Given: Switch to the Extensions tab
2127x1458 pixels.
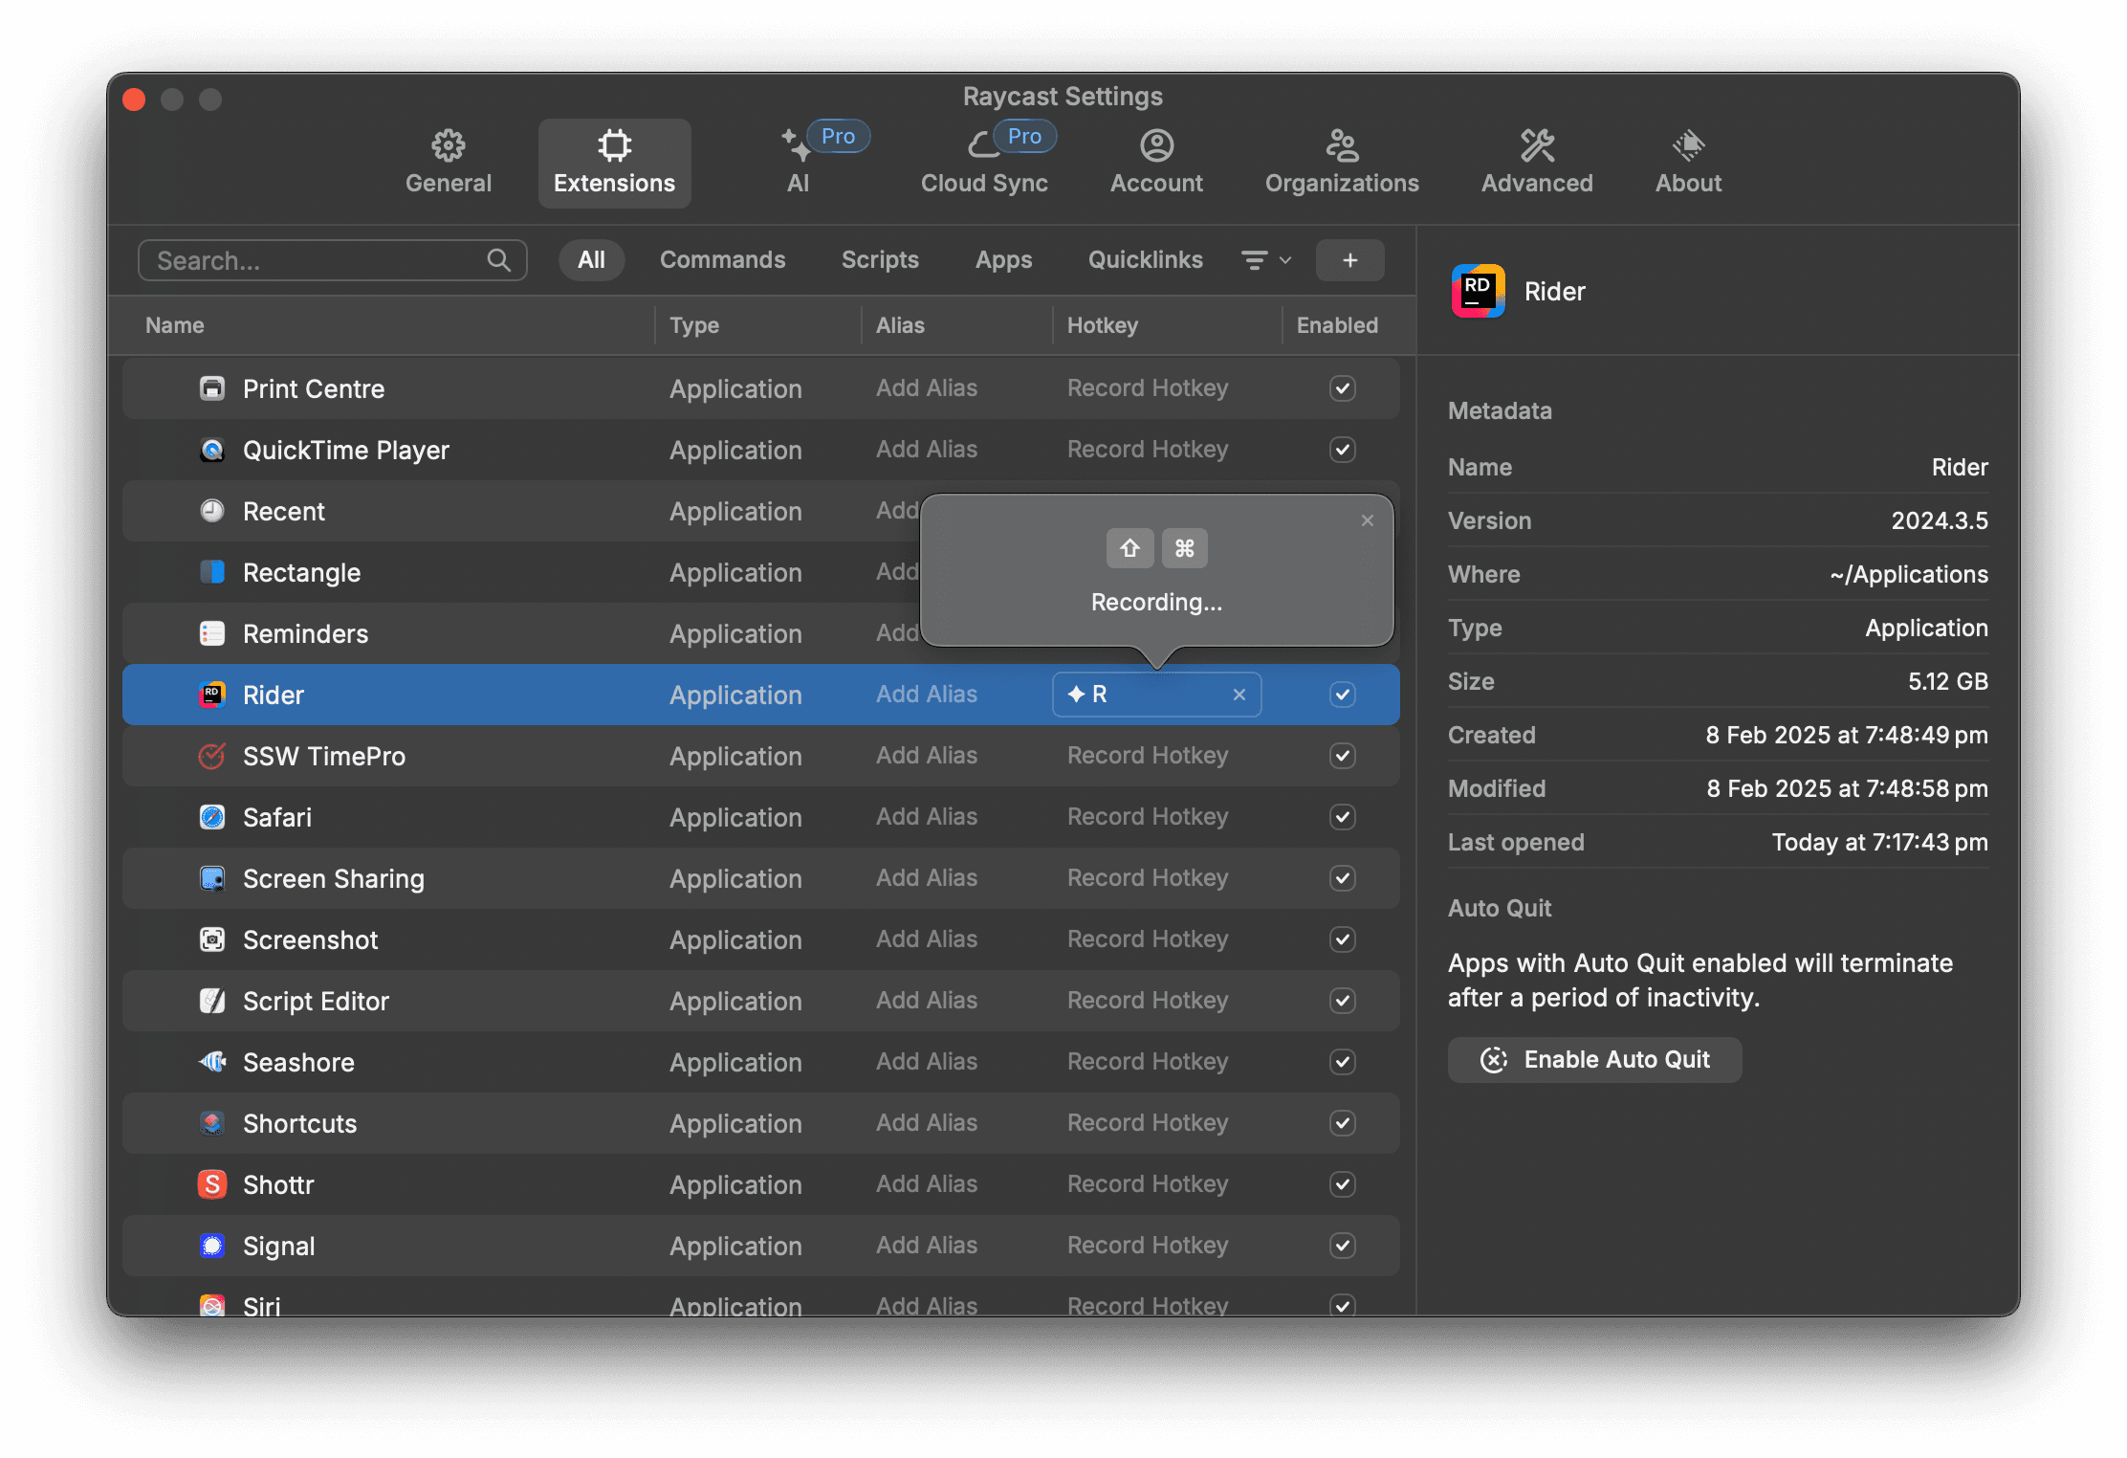Looking at the screenshot, I should [614, 163].
